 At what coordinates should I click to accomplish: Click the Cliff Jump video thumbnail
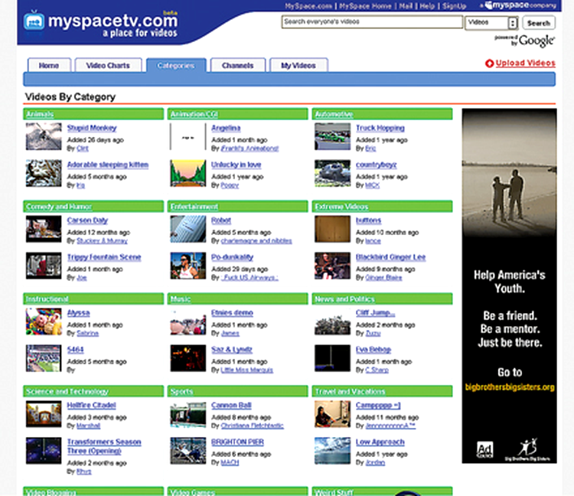[x=332, y=321]
